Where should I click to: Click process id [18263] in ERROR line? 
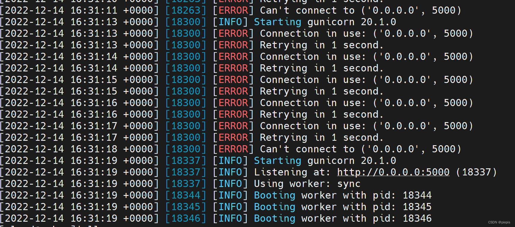point(186,10)
